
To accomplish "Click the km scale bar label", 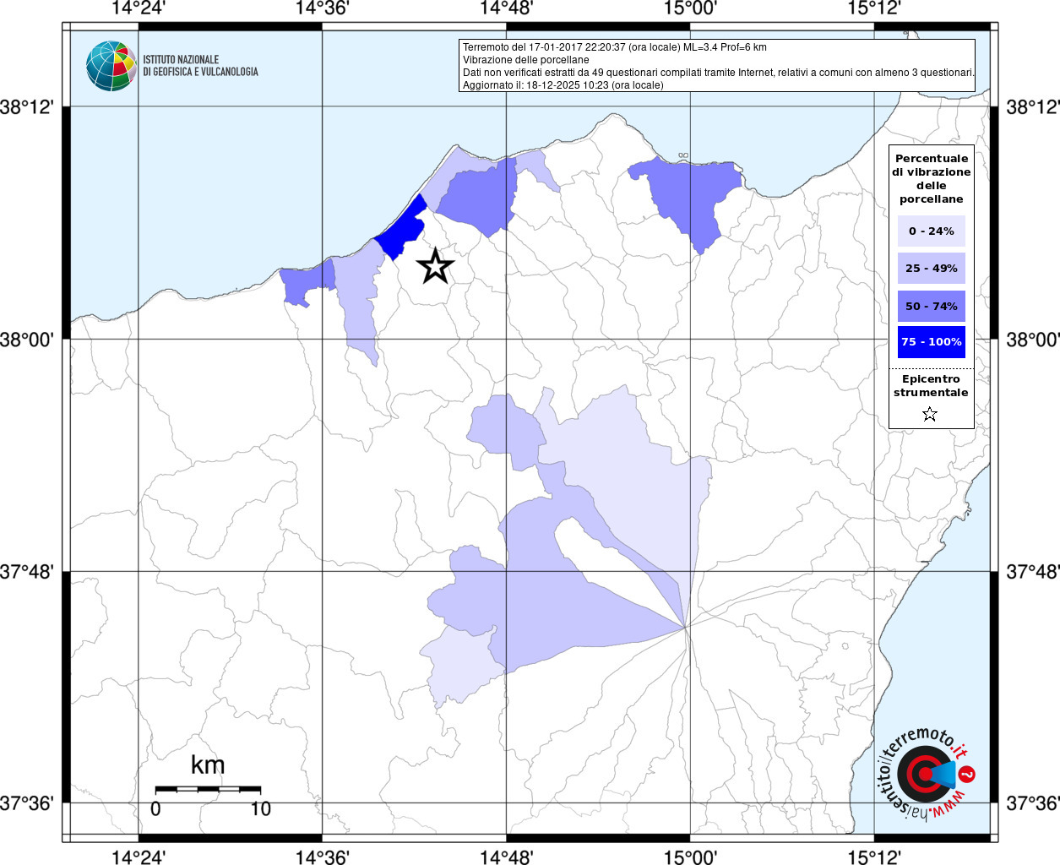I will (x=208, y=765).
